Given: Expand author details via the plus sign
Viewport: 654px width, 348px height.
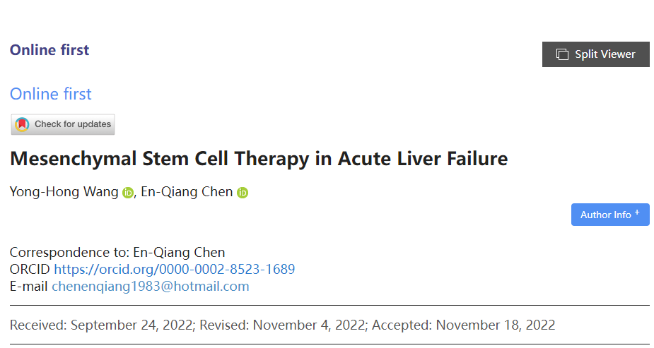Looking at the screenshot, I should coord(637,212).
